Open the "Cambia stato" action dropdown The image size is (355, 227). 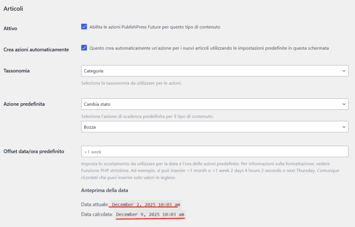point(214,104)
